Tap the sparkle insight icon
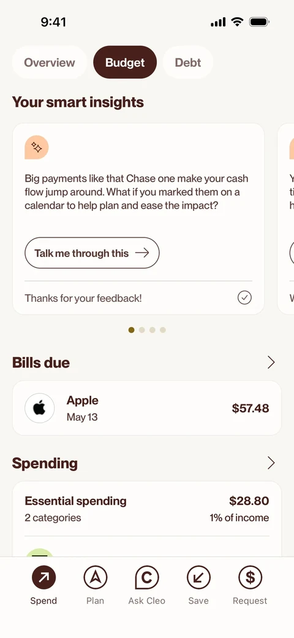The width and height of the screenshot is (294, 638). (x=37, y=147)
